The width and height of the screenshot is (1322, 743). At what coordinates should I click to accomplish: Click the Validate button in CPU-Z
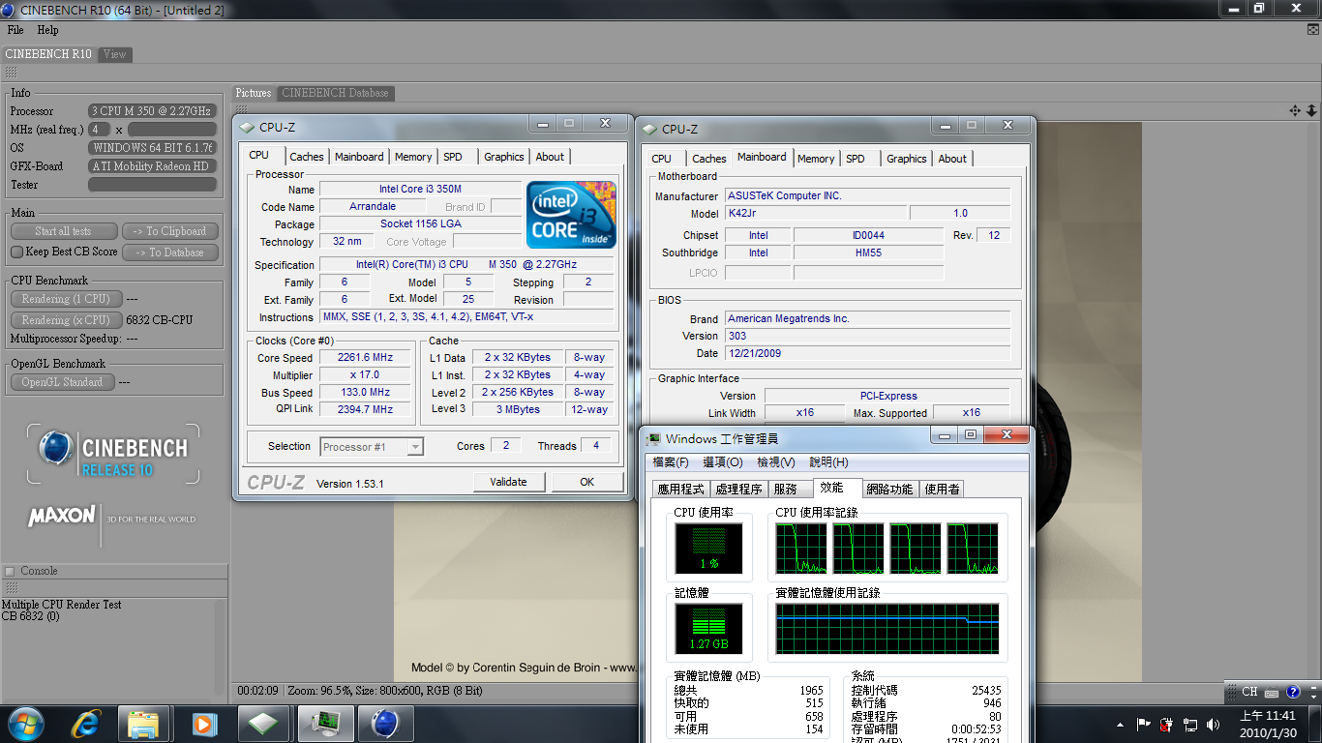(509, 482)
